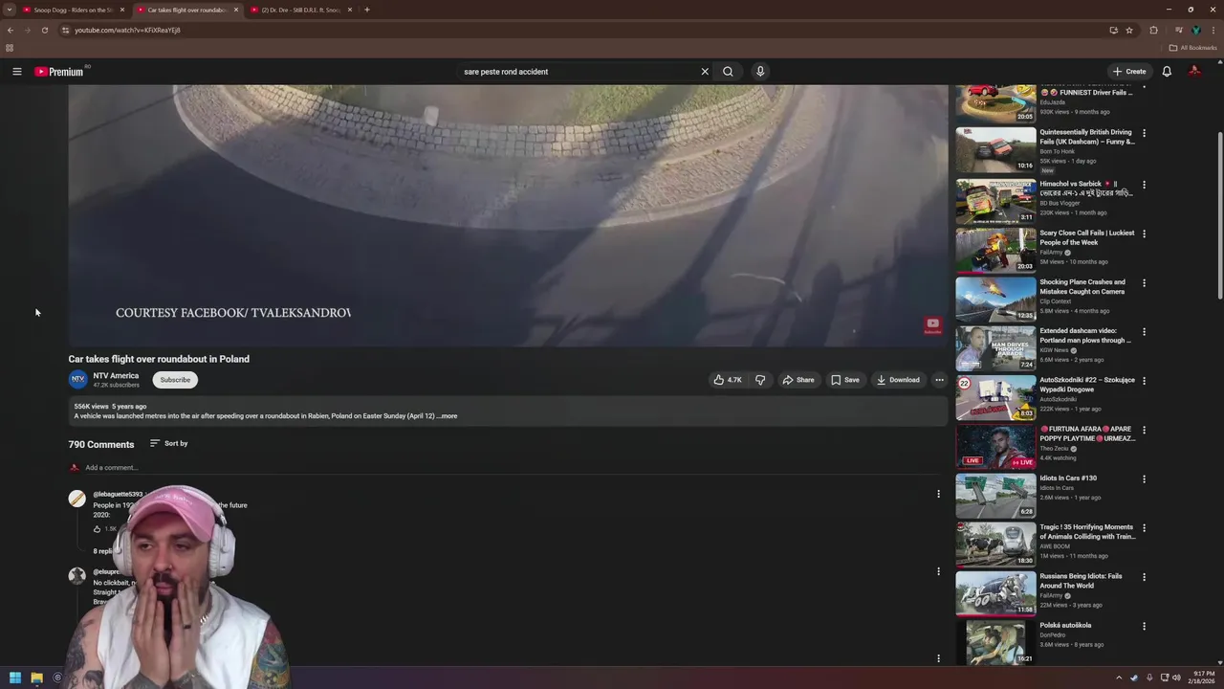The image size is (1224, 689).
Task: Open Quintessentially British Driving Fails thumbnail
Action: (995, 150)
